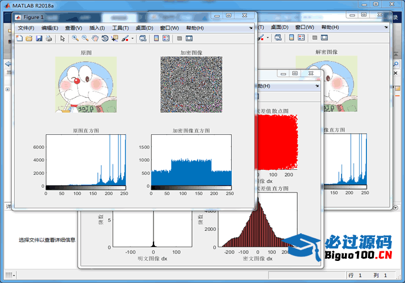The image size is (405, 283).
Task: Open 桌面(D) menu in the decrypted-image figure window
Action: pyautogui.click(x=279, y=27)
